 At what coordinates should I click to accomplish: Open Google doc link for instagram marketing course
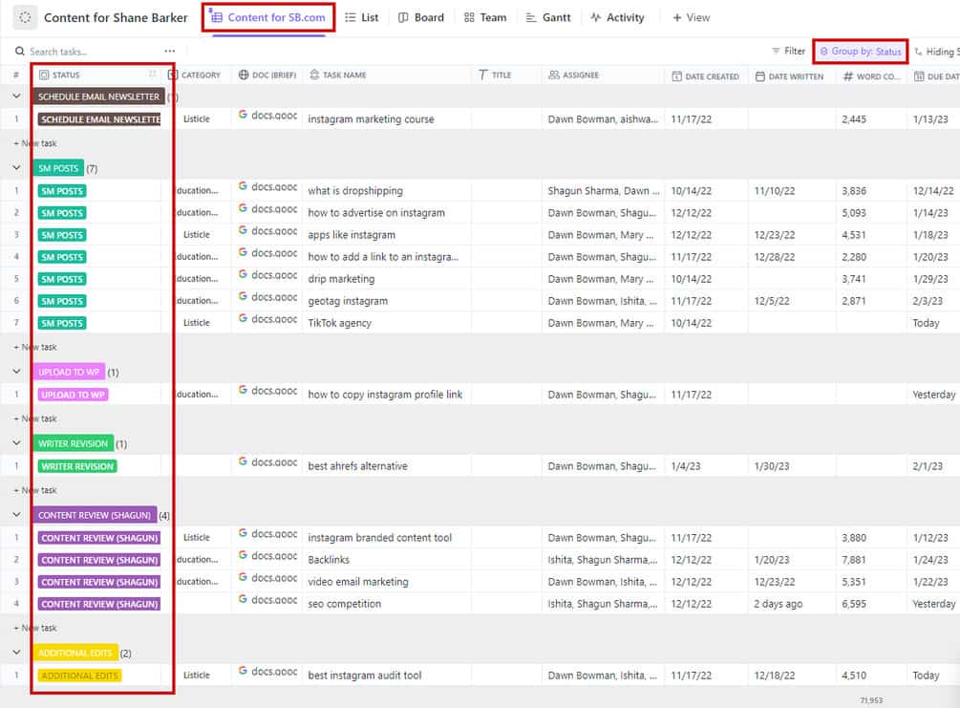[267, 116]
